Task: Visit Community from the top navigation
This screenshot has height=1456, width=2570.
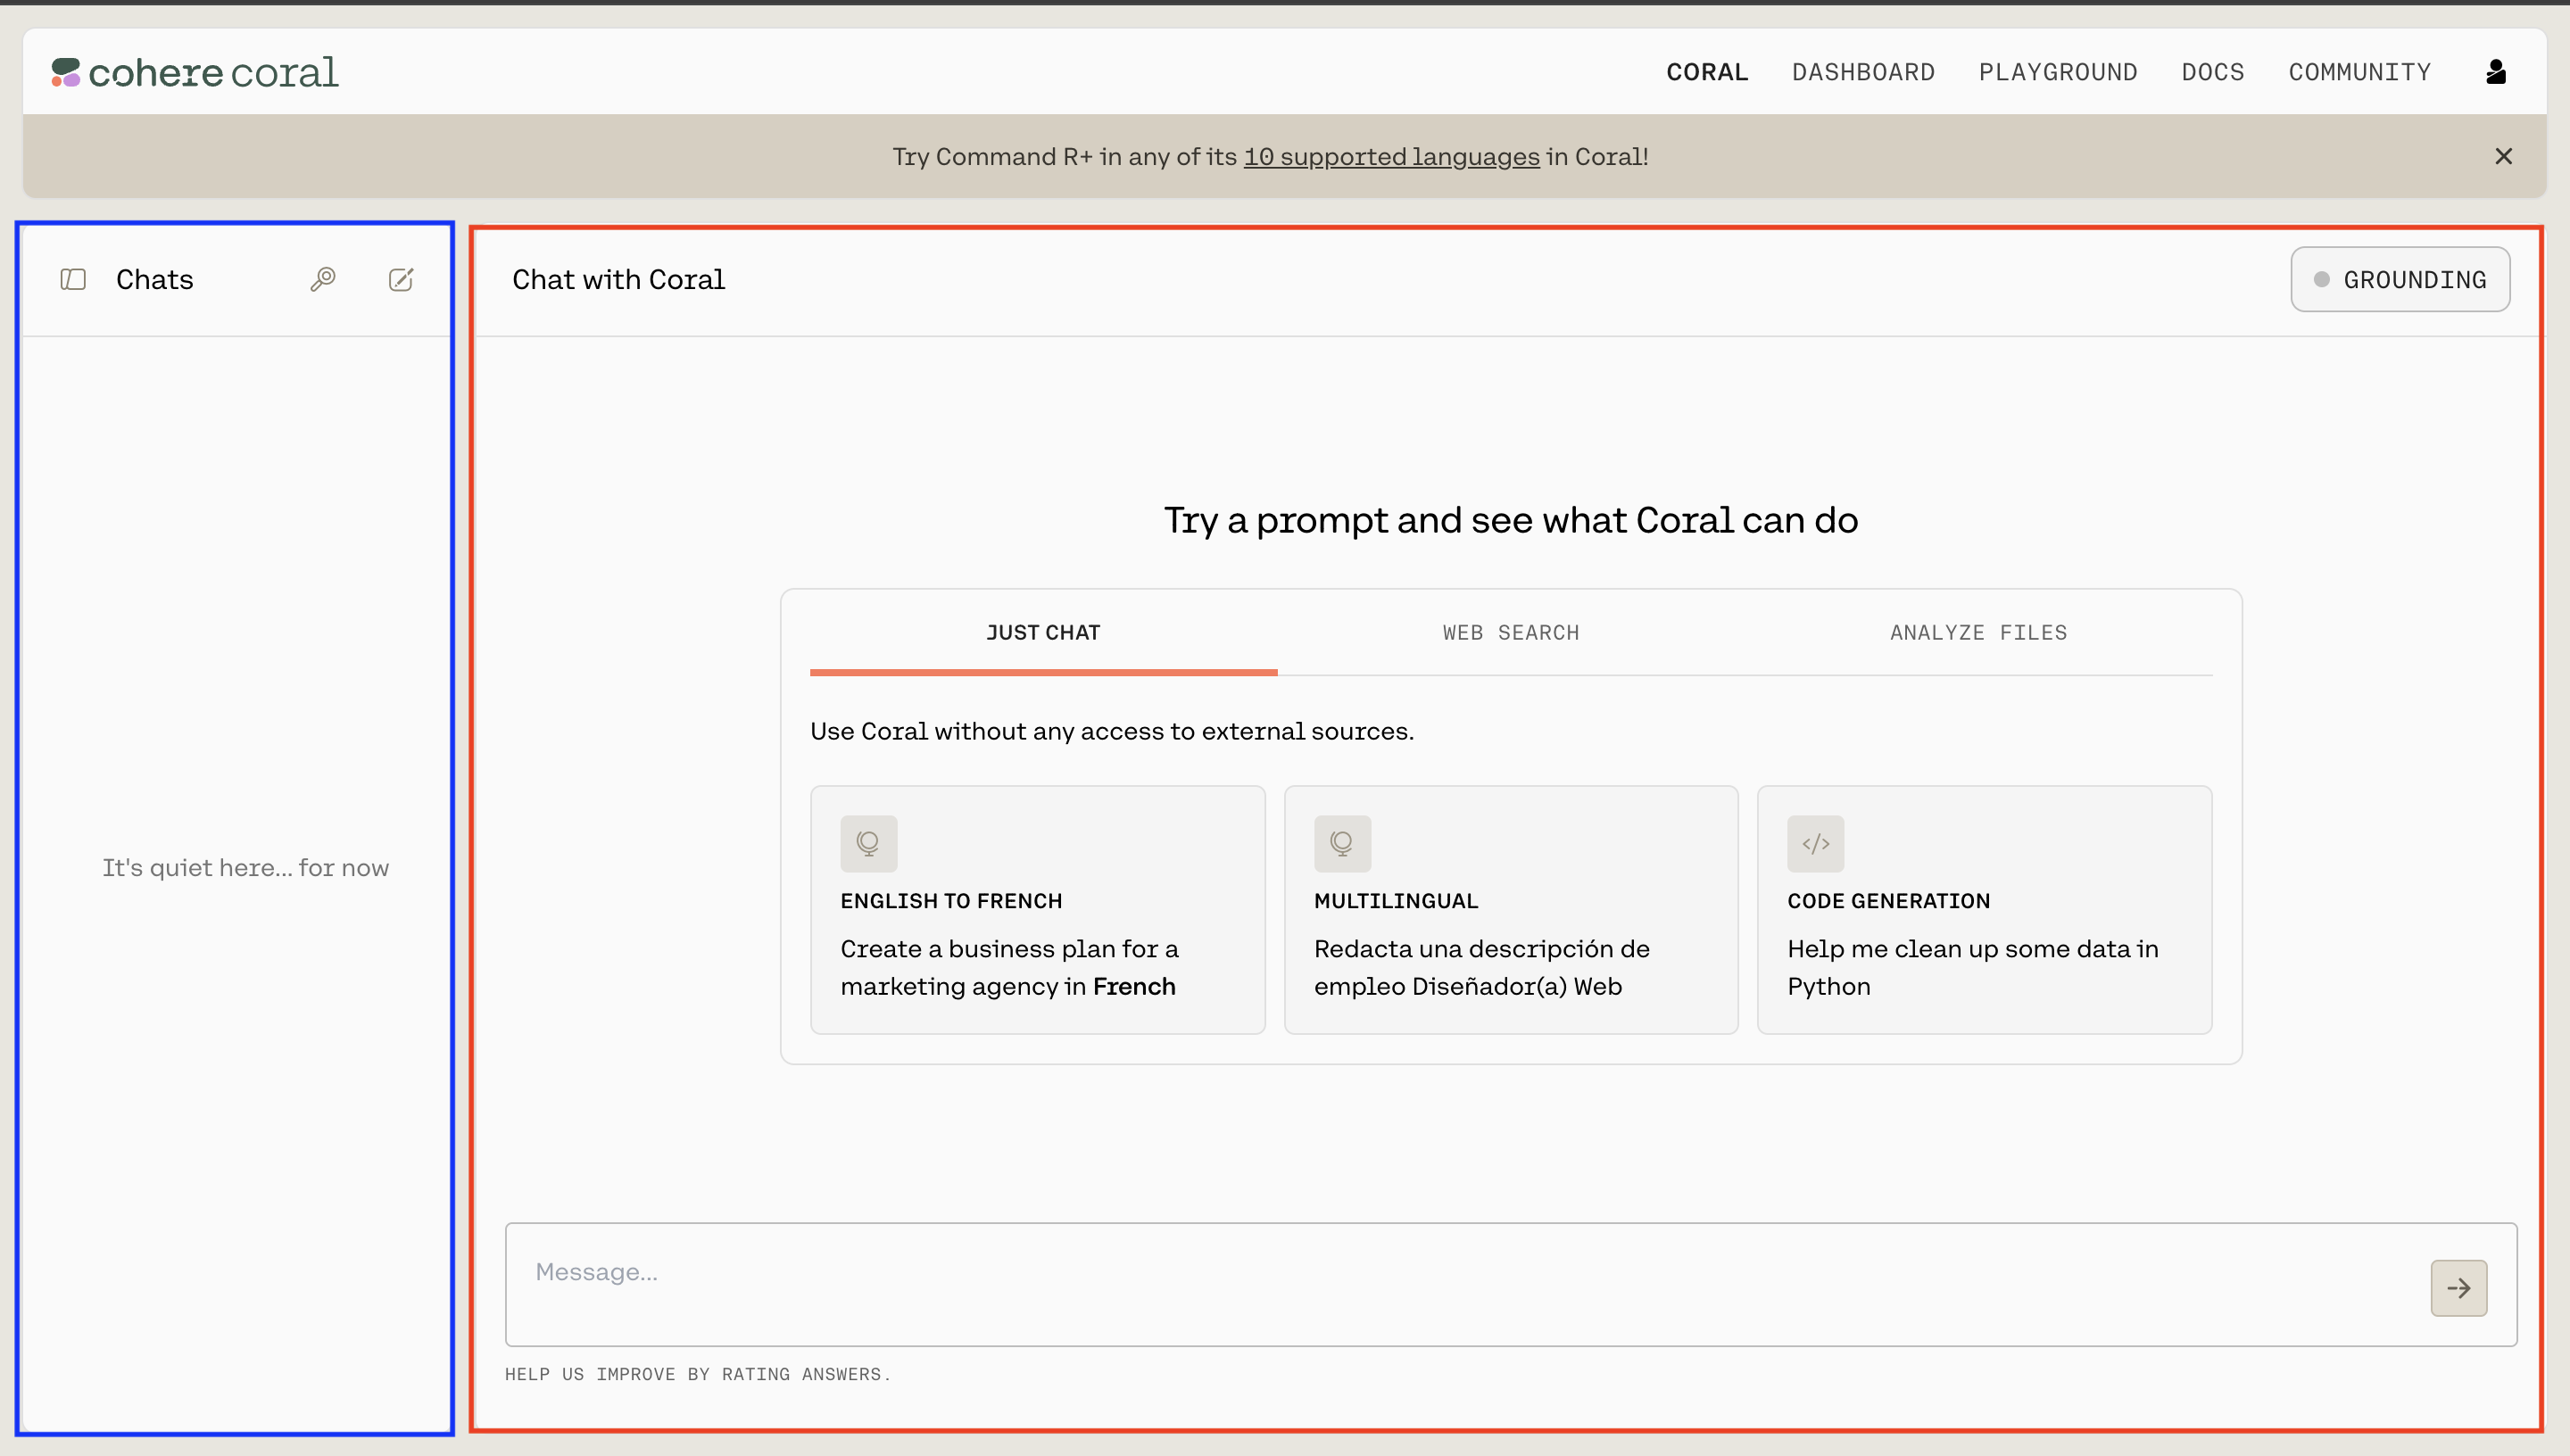Action: [2360, 72]
